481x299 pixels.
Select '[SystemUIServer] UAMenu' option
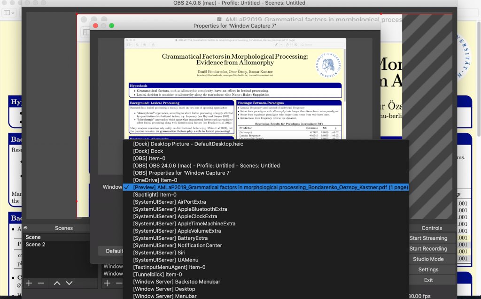point(266,260)
